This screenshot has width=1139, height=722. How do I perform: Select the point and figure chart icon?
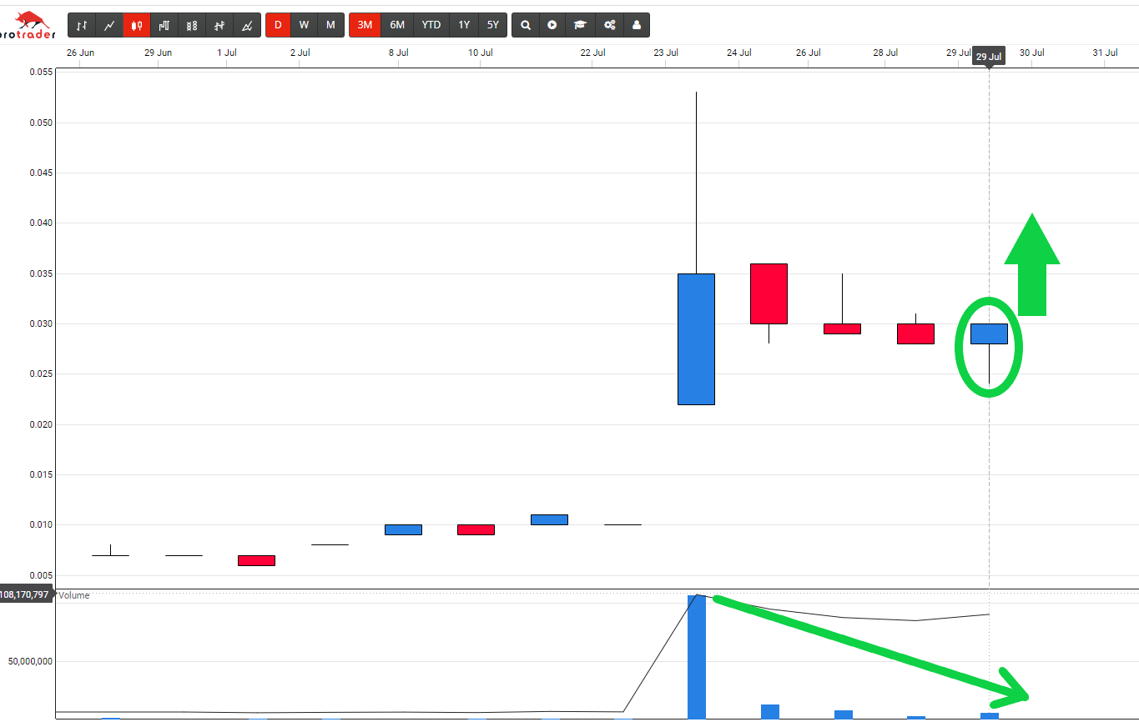[x=192, y=25]
